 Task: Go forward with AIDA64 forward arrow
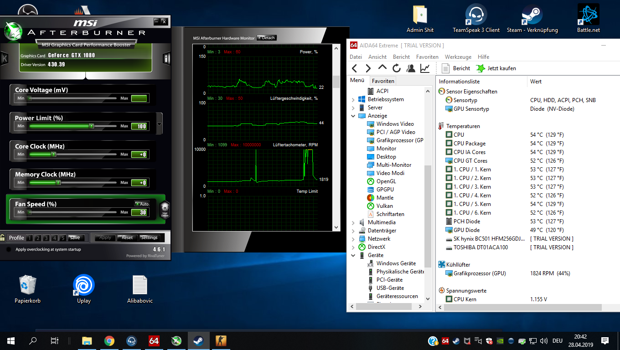[368, 68]
